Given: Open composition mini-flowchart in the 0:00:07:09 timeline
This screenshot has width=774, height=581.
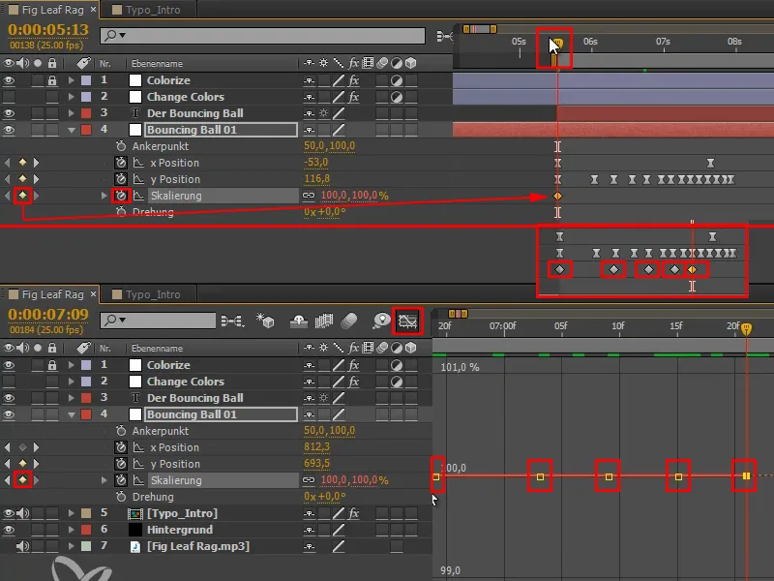Looking at the screenshot, I should click(232, 321).
